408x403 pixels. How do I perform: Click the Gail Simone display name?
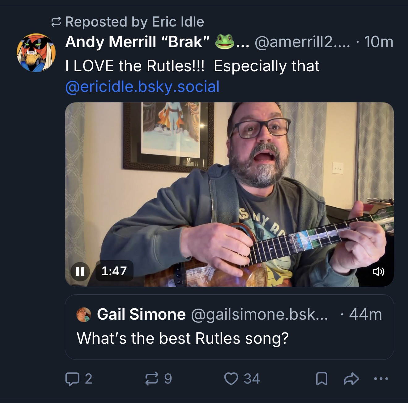pos(141,314)
